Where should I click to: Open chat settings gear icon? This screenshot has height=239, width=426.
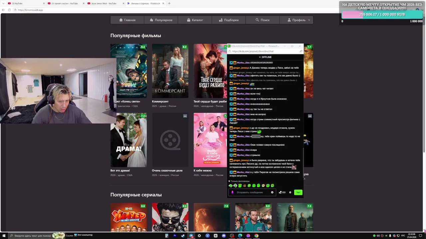(x=290, y=192)
